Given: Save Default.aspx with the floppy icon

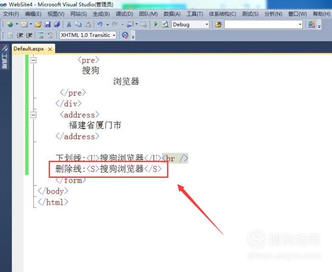Looking at the screenshot, I should (x=48, y=25).
